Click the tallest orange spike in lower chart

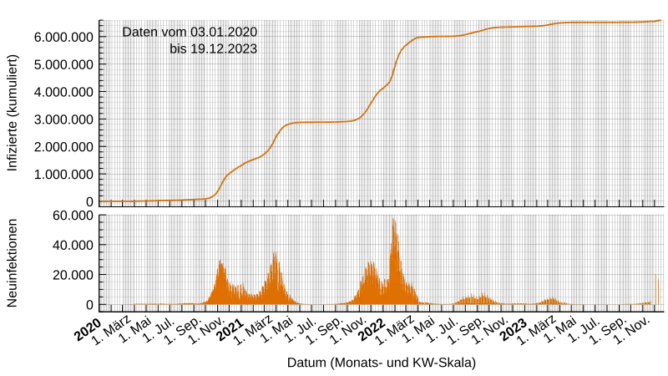point(393,251)
